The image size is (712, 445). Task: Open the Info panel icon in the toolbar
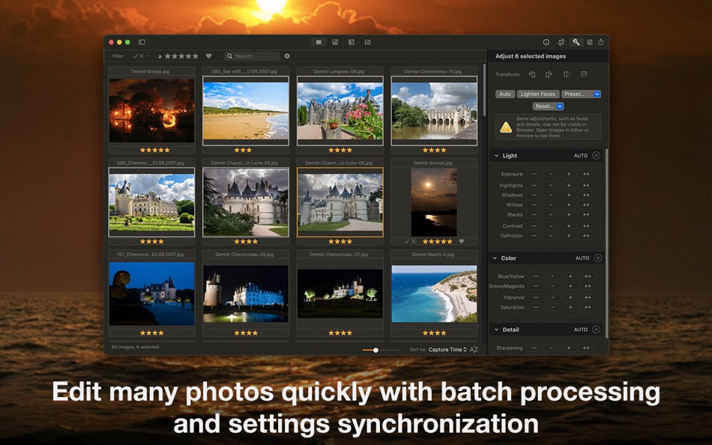(x=546, y=42)
